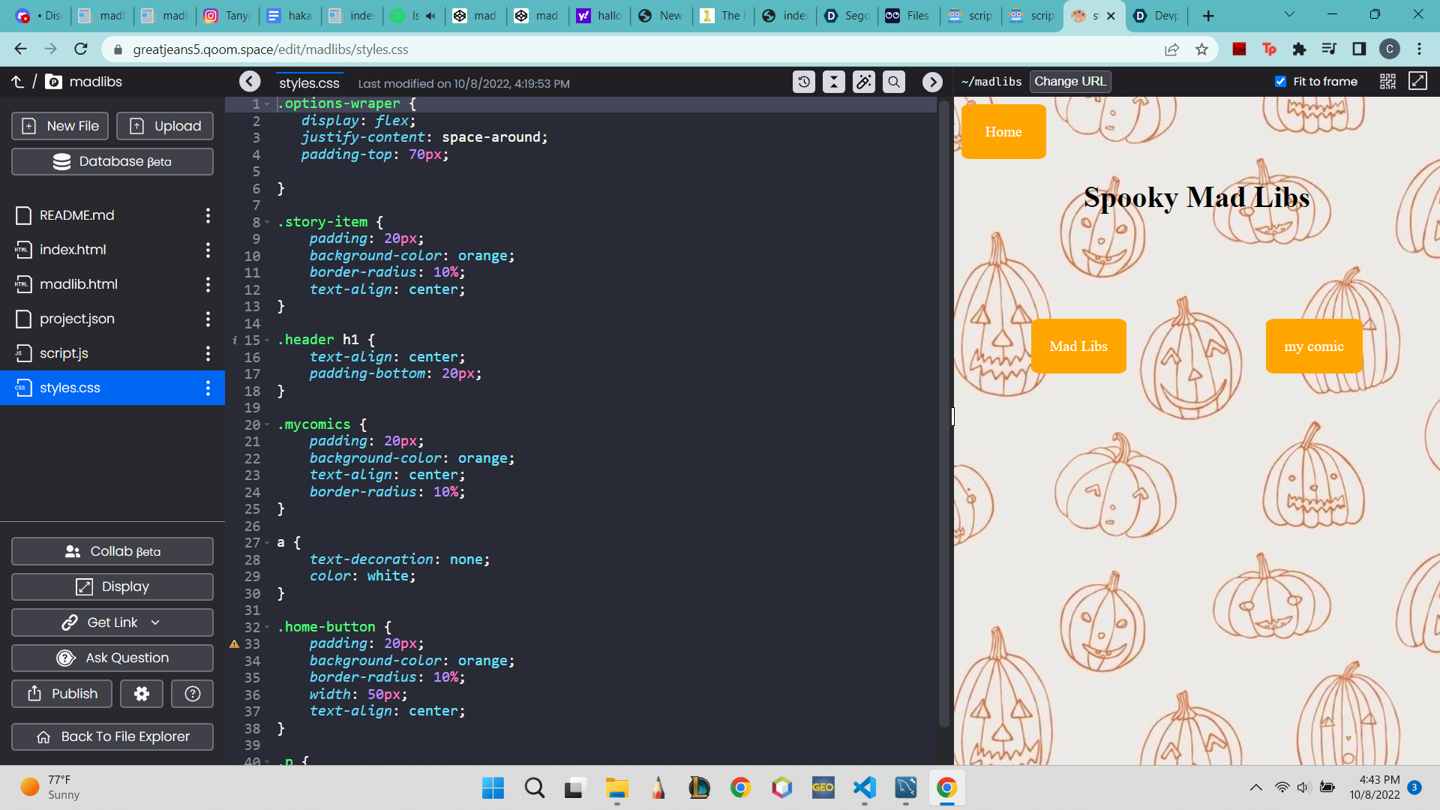Uncheck the Fit to frame checkbox
The image size is (1440, 810).
point(1280,82)
